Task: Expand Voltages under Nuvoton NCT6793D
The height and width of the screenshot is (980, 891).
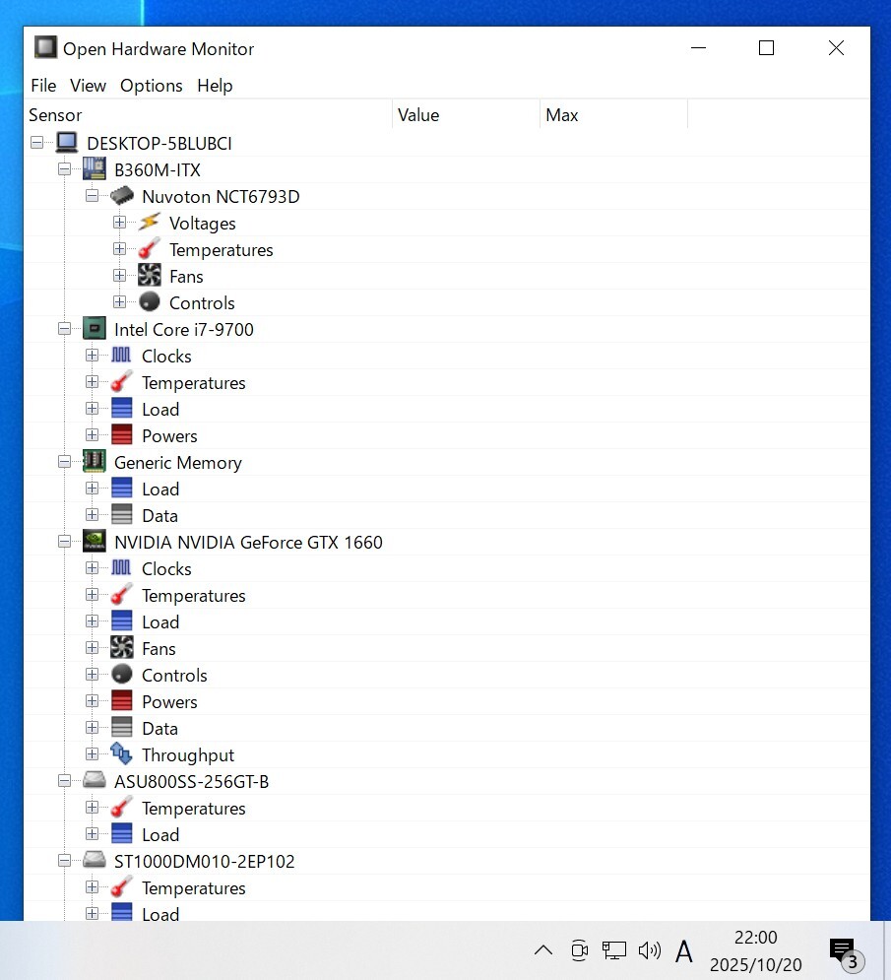Action: (x=119, y=223)
